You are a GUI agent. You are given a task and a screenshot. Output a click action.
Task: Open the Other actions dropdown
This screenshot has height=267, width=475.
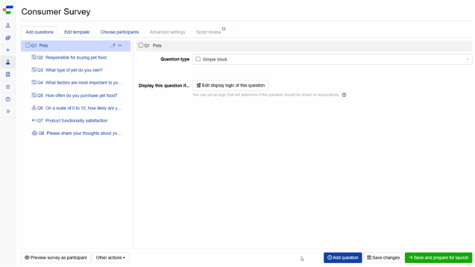[111, 258]
